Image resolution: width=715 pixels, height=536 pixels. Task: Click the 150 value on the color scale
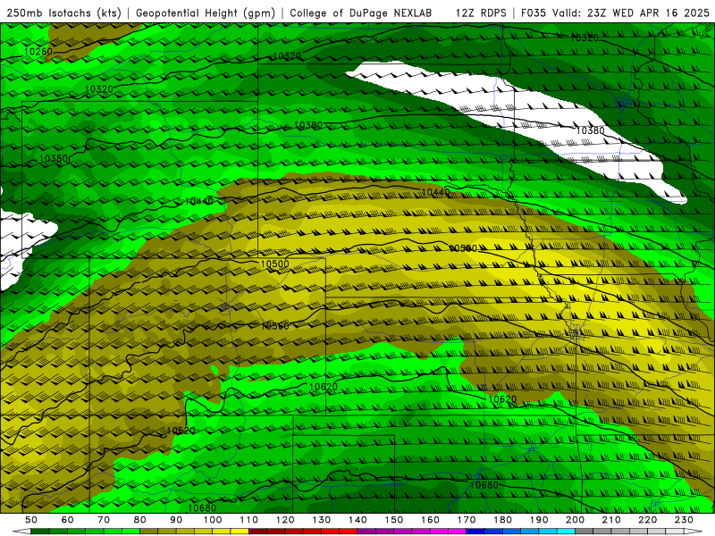394,520
